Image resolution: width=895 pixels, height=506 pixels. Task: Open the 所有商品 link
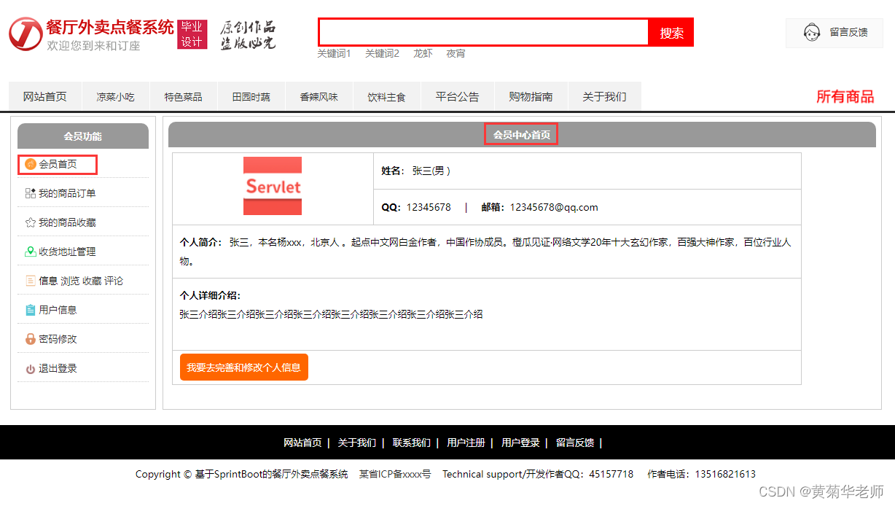[x=845, y=97]
